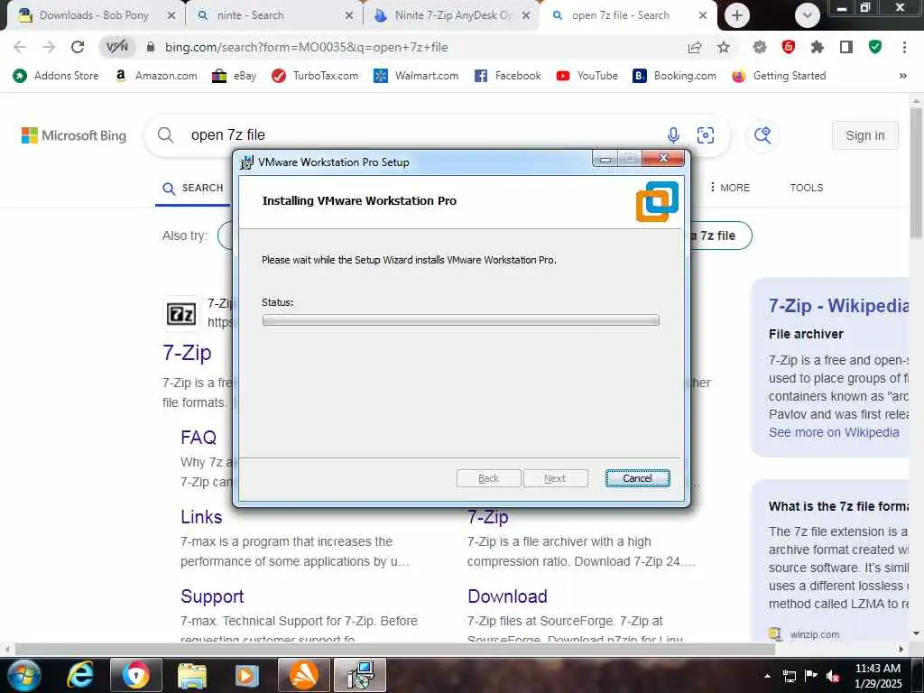
Task: Click the green shield security icon
Action: click(x=875, y=47)
